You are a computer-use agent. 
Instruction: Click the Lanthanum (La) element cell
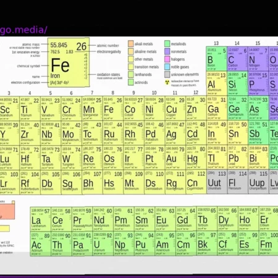(x=40, y=219)
